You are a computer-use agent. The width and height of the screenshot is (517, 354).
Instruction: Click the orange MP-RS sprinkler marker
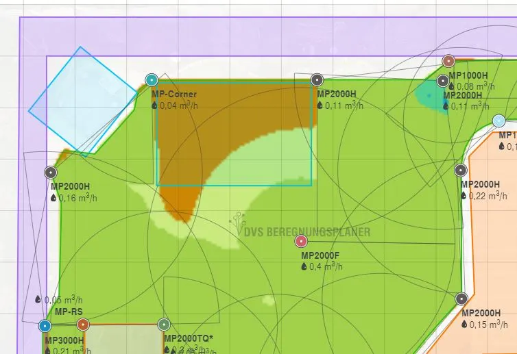[83, 325]
